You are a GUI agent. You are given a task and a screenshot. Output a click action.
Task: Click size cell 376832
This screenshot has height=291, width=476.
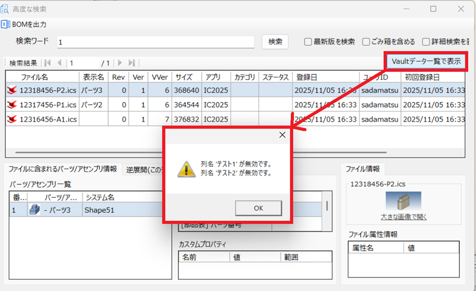[x=186, y=119]
